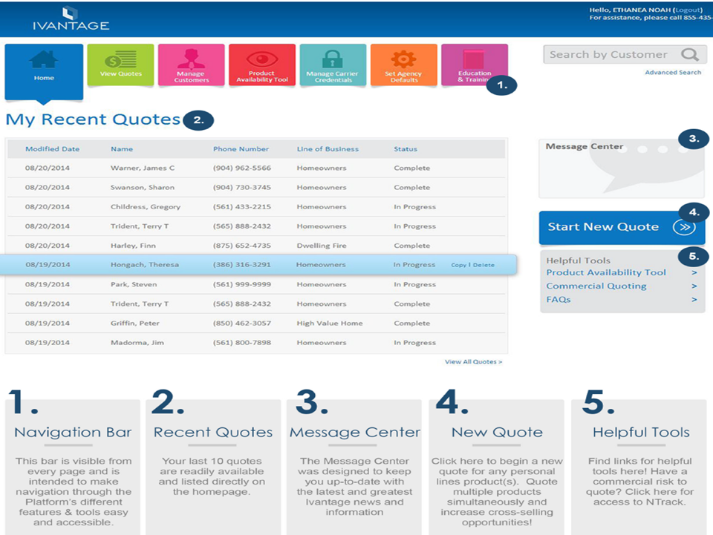The image size is (713, 535).
Task: Copy the Hongach, Theresa quote
Action: click(x=458, y=265)
